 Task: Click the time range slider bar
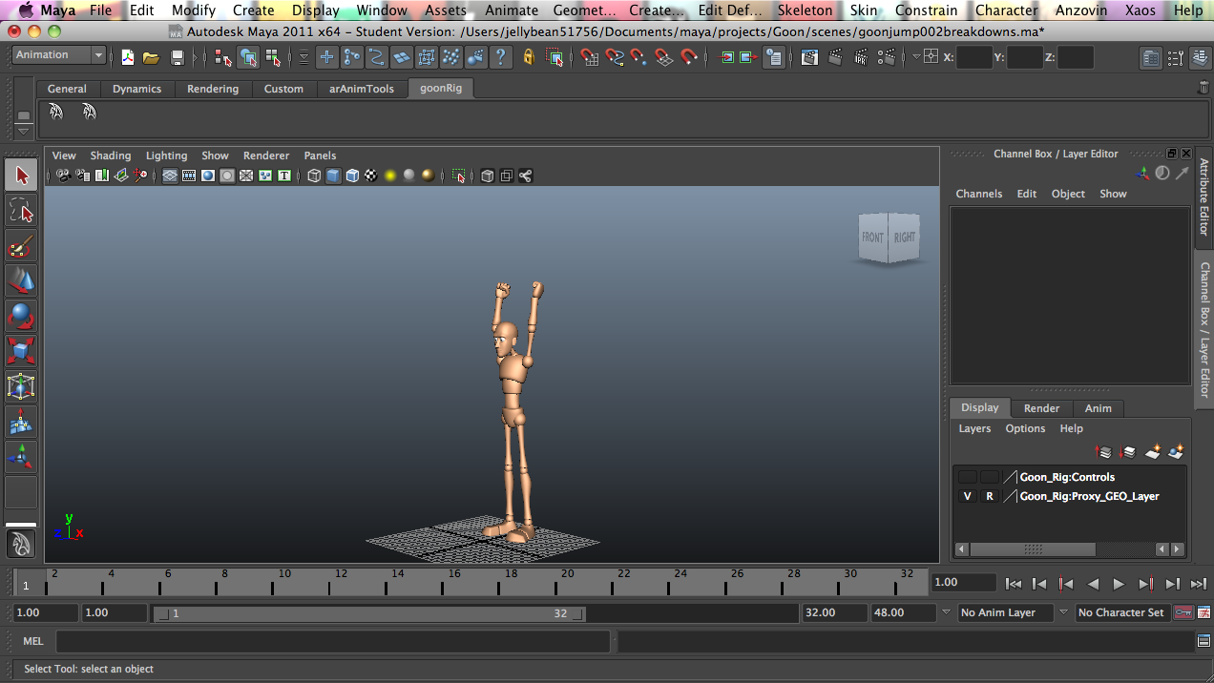(370, 613)
